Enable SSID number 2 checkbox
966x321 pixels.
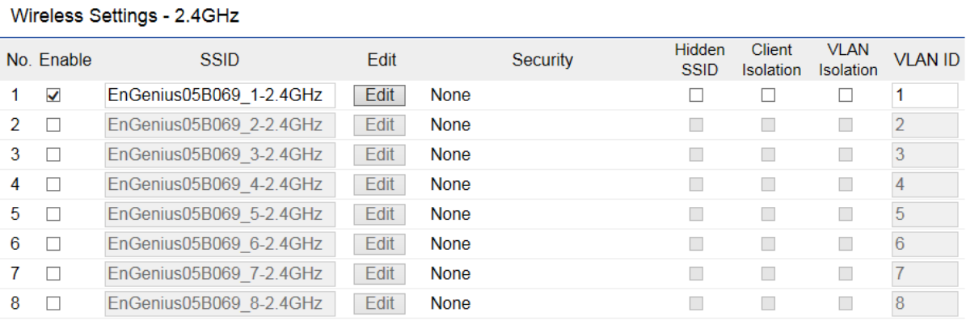click(x=53, y=125)
